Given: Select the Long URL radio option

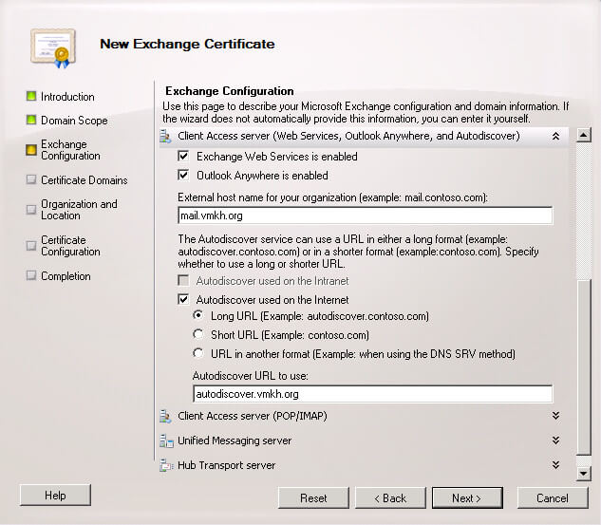Looking at the screenshot, I should [198, 315].
